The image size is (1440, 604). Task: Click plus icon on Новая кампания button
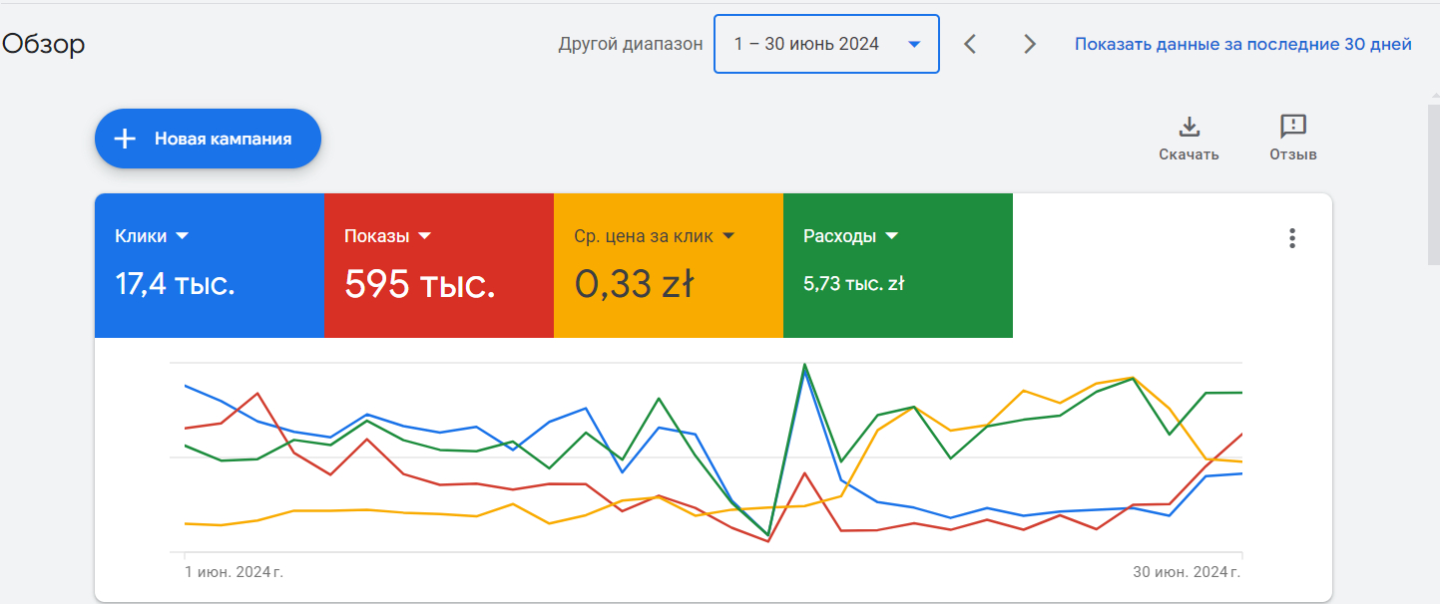(125, 139)
